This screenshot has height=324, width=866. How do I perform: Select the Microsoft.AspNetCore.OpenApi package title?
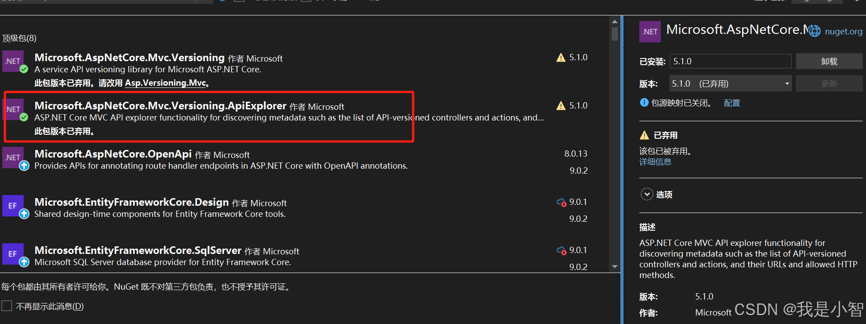point(113,154)
